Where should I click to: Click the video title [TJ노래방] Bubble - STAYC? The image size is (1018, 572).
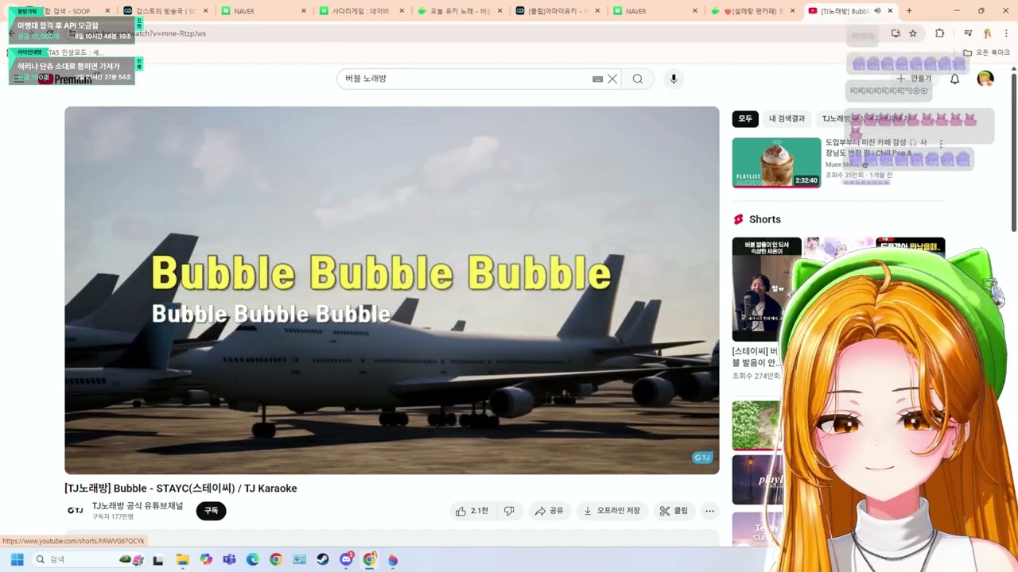point(181,489)
